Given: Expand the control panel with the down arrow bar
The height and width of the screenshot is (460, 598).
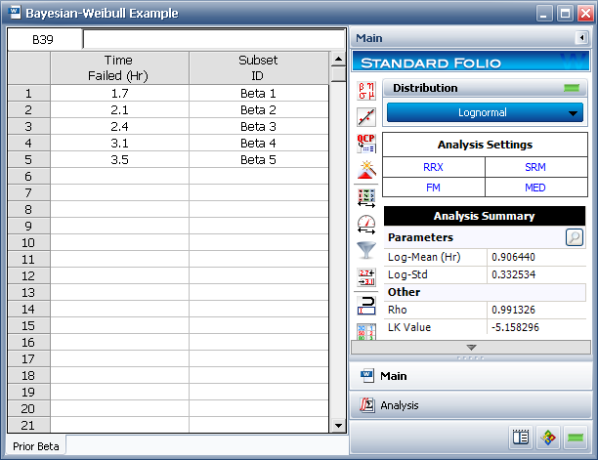Looking at the screenshot, I should coord(471,347).
